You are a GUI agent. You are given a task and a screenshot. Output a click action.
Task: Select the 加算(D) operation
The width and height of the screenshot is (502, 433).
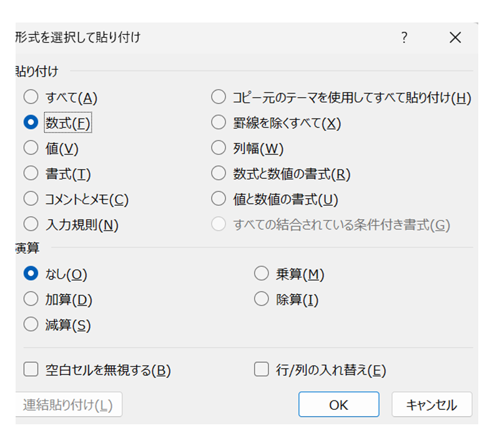click(31, 299)
